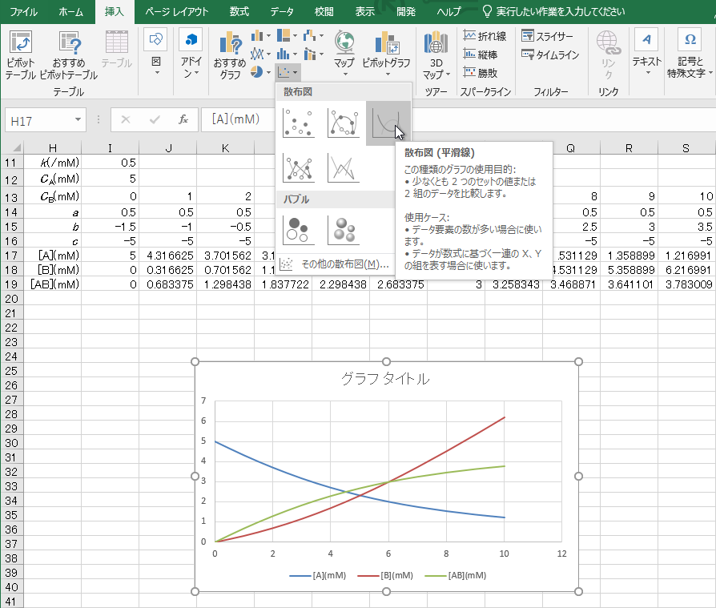Screen dimensions: 716x608
Task: Click the Link (リンク) button
Action: coord(608,54)
